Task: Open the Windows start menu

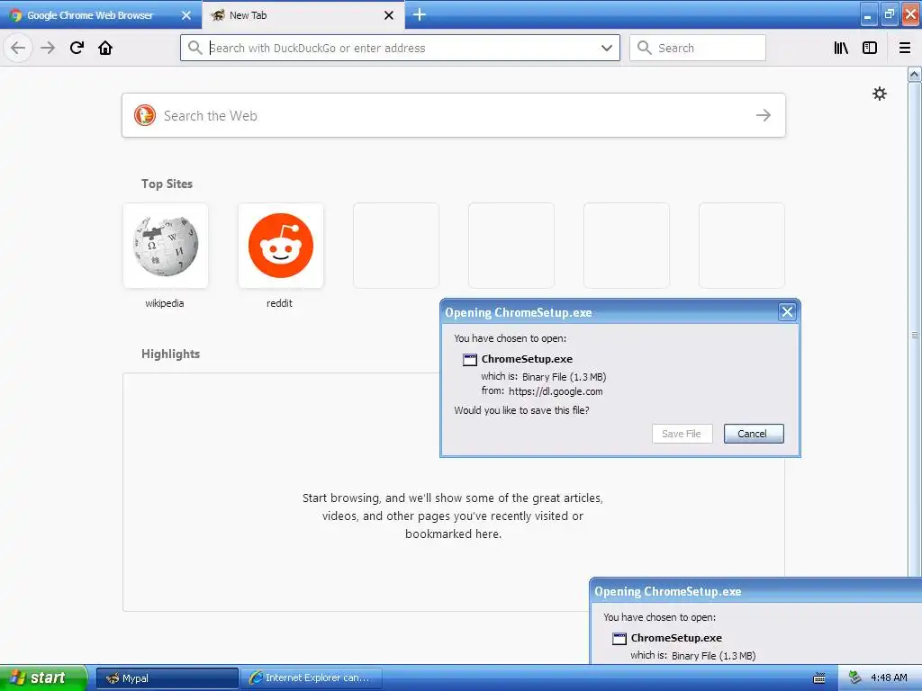Action: (43, 678)
